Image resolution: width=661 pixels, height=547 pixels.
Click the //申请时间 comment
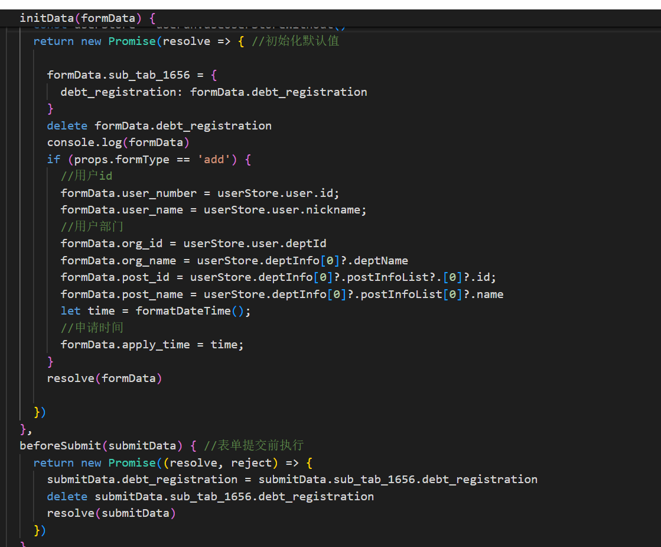[x=92, y=328]
